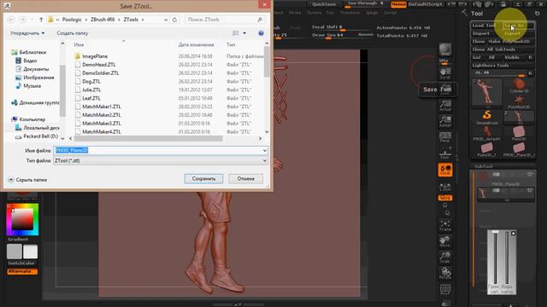This screenshot has width=547, height=307.
Task: Click the Сохранить save button
Action: click(203, 178)
